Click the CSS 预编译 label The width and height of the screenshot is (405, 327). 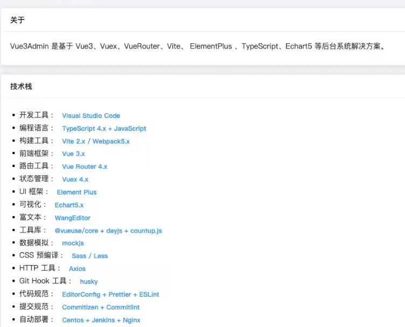[x=41, y=255]
